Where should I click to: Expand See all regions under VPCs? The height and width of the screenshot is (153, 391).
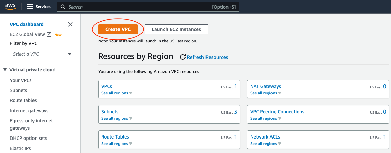[x=117, y=93]
